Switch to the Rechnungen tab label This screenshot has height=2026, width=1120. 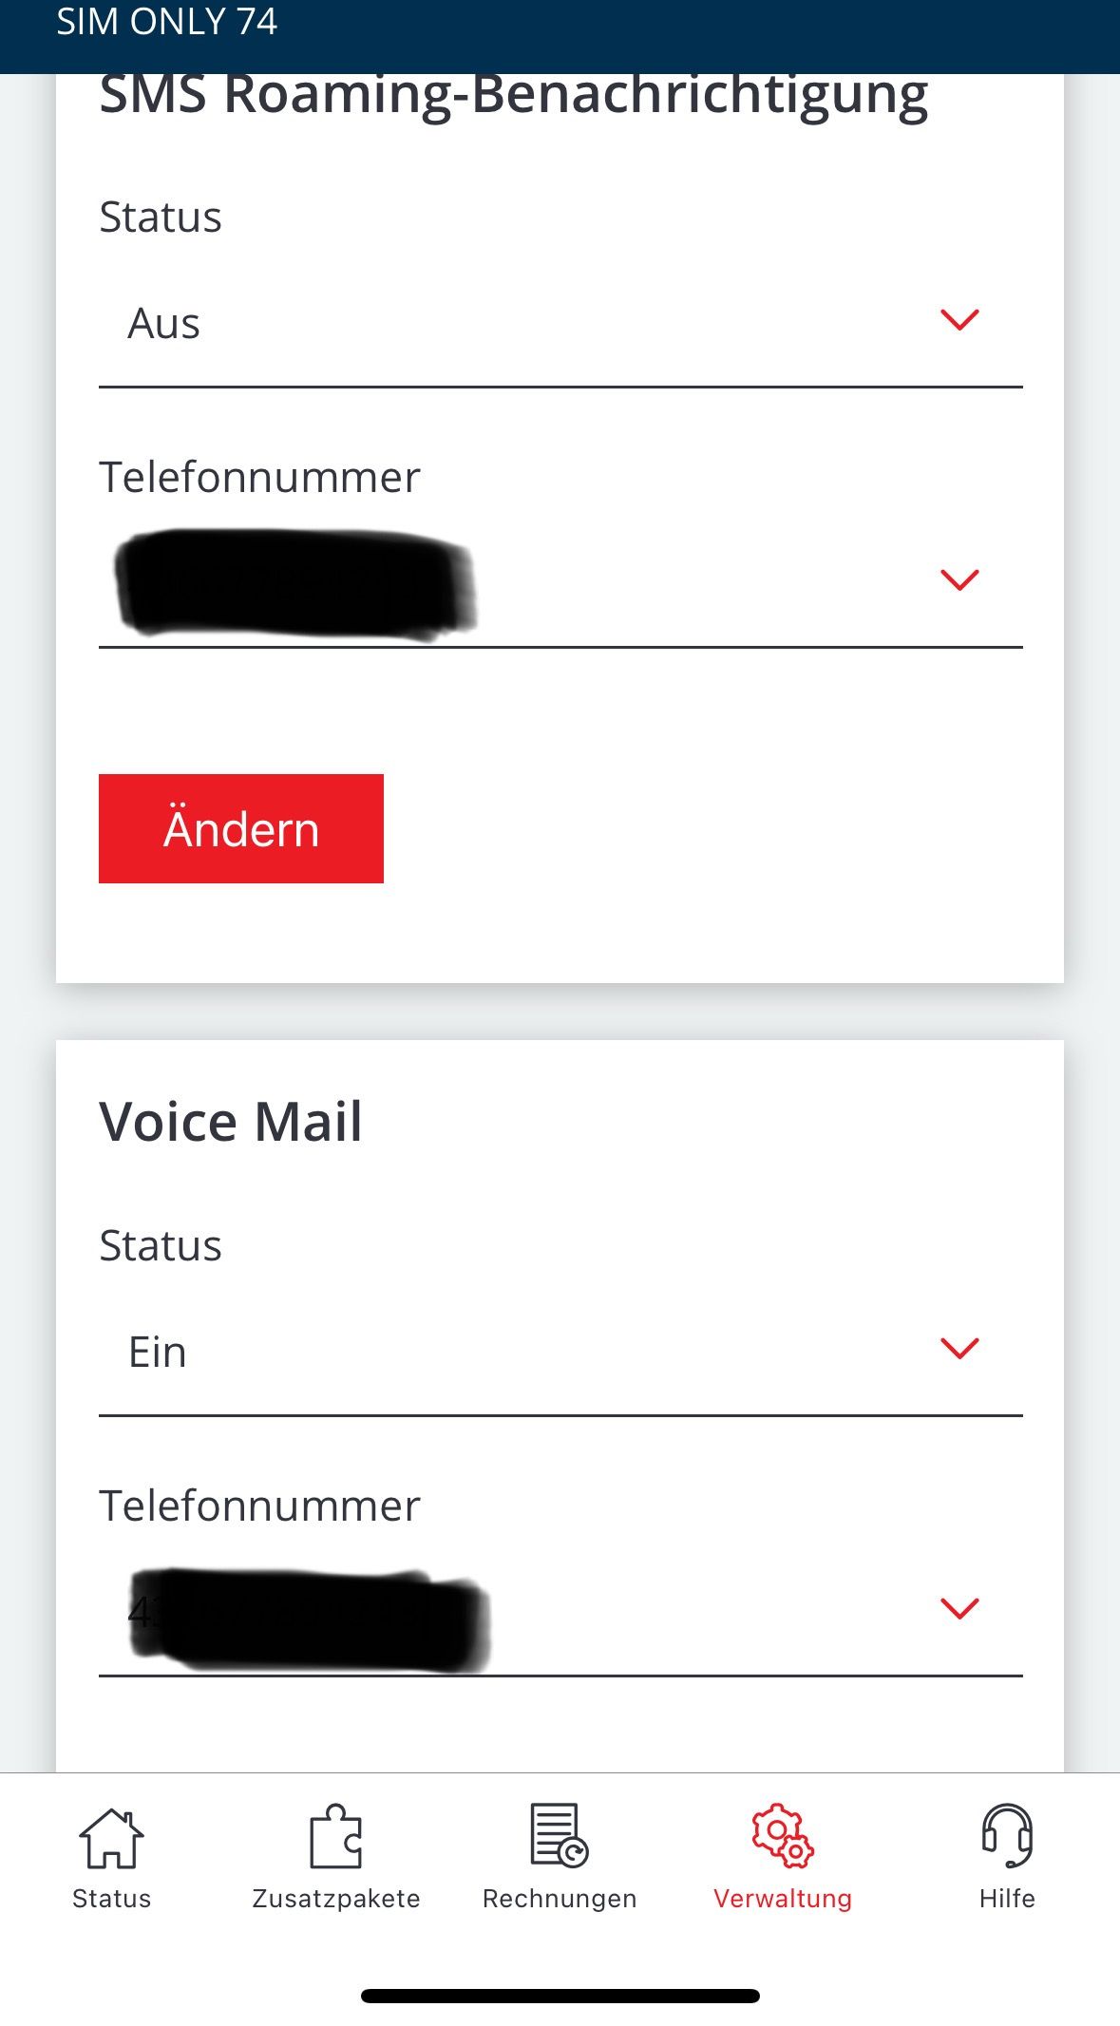[x=560, y=1899]
